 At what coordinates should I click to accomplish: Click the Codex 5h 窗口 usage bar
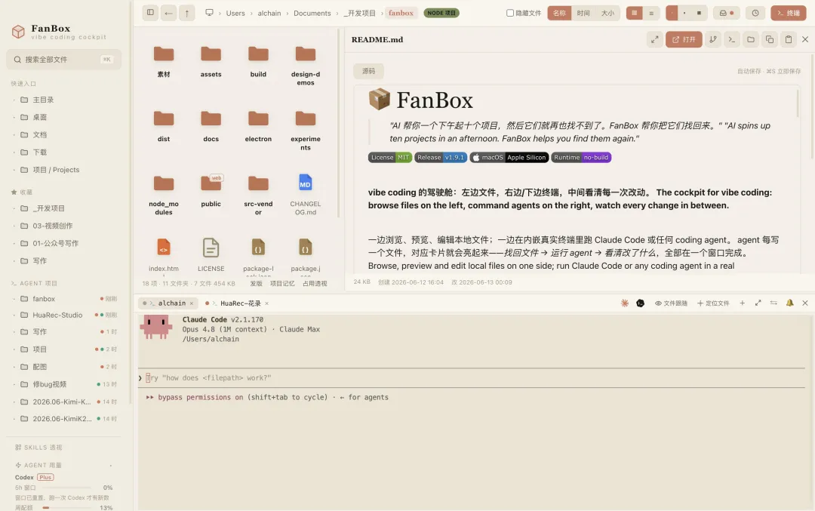click(x=66, y=488)
